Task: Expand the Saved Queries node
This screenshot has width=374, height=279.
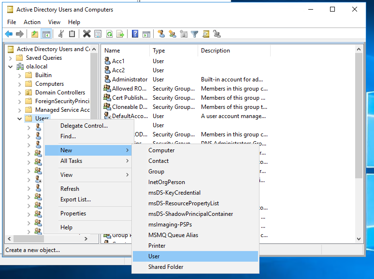Action: 10,58
